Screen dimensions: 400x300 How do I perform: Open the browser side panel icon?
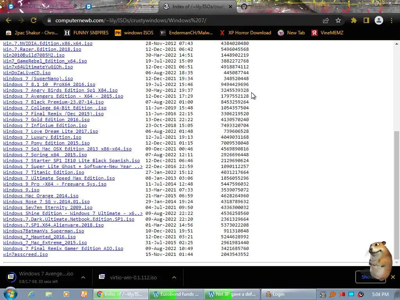click(x=366, y=20)
